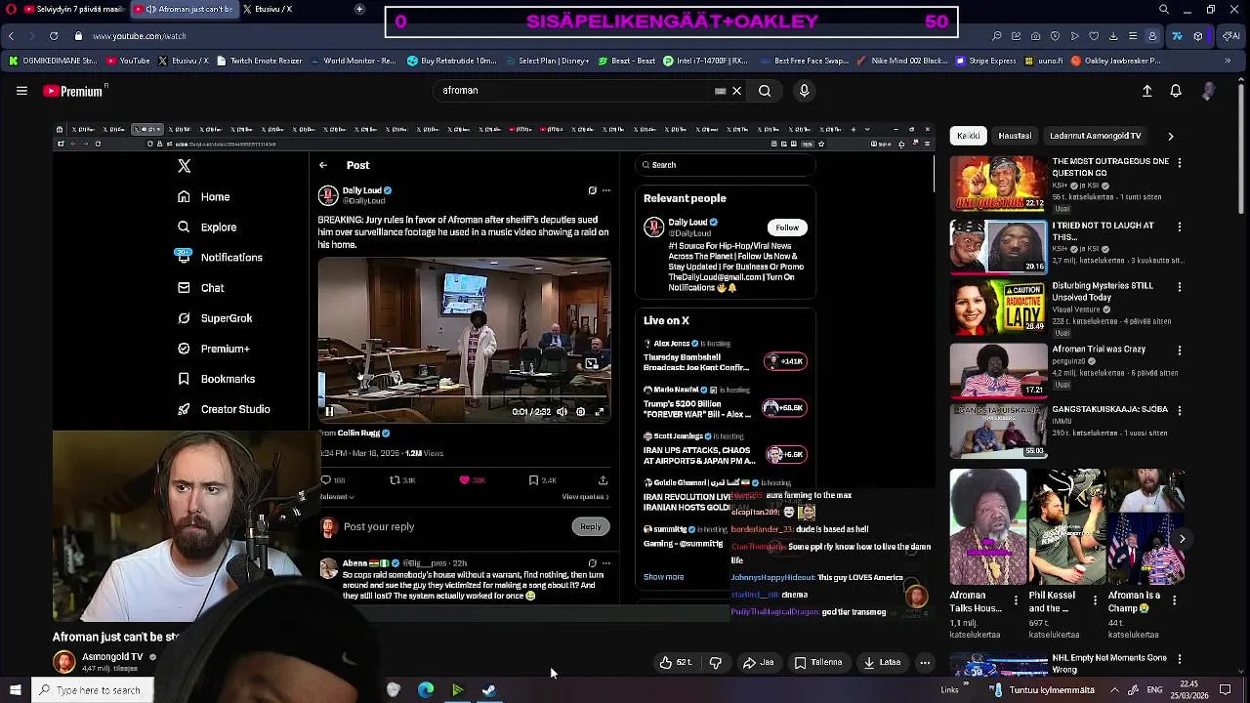Open options for GANGSTAKUISKAAJA video

point(1180,411)
